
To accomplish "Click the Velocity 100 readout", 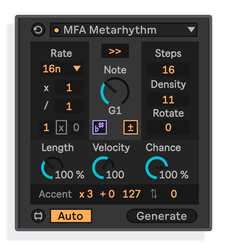I will (115, 175).
